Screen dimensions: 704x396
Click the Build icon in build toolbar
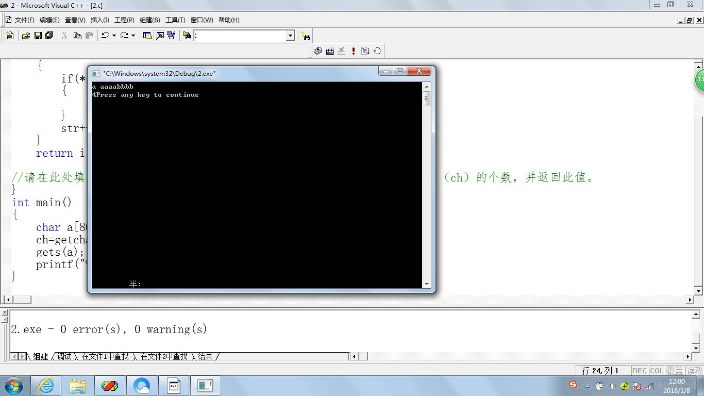(330, 51)
